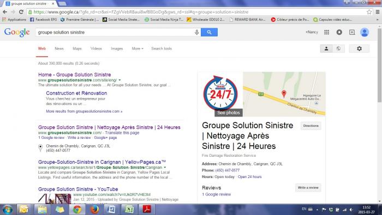Reload the page with the refresh icon

click(21, 12)
